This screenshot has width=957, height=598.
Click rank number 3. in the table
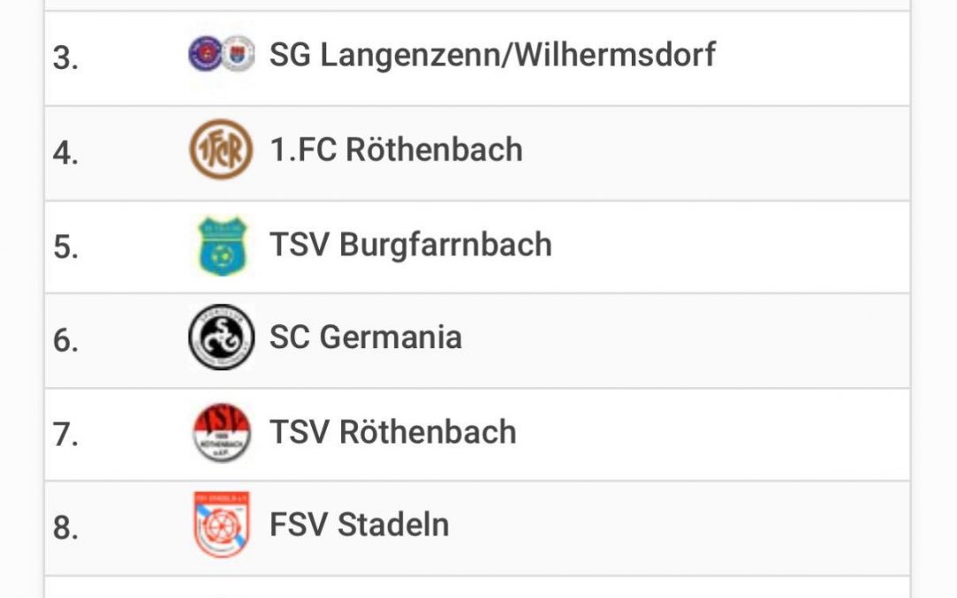(x=66, y=58)
